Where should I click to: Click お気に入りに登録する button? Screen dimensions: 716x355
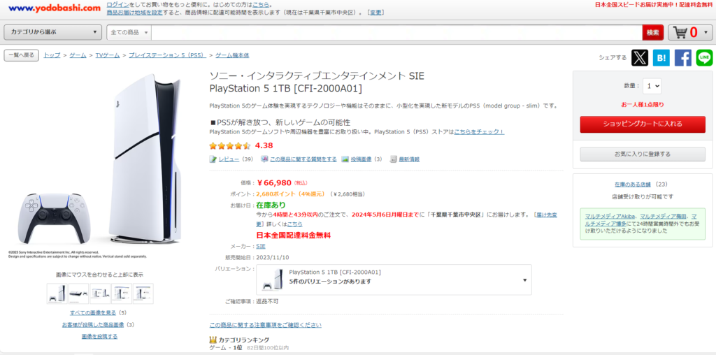click(643, 154)
